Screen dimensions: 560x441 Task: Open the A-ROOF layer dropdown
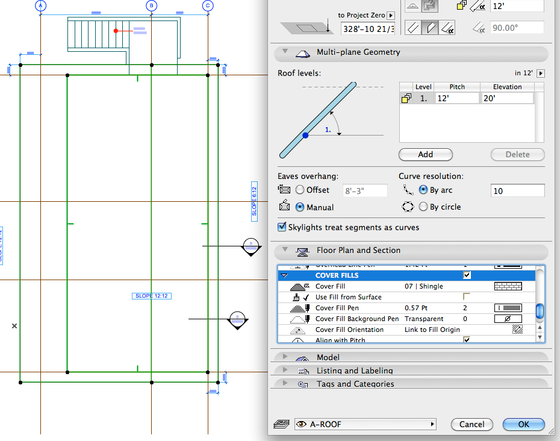pos(366,424)
